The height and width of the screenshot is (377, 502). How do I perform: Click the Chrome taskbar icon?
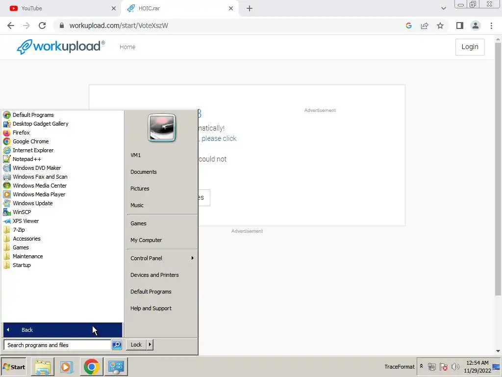coord(92,367)
